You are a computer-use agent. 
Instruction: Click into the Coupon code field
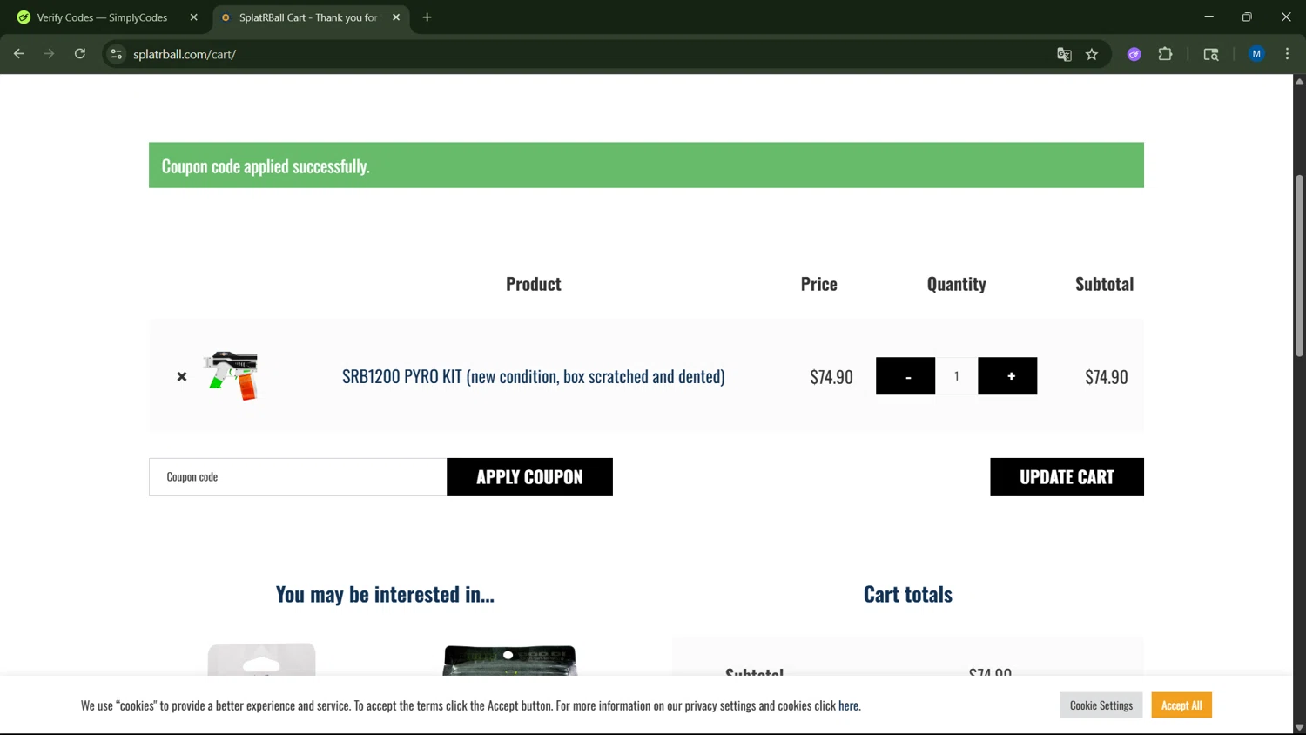coord(298,476)
